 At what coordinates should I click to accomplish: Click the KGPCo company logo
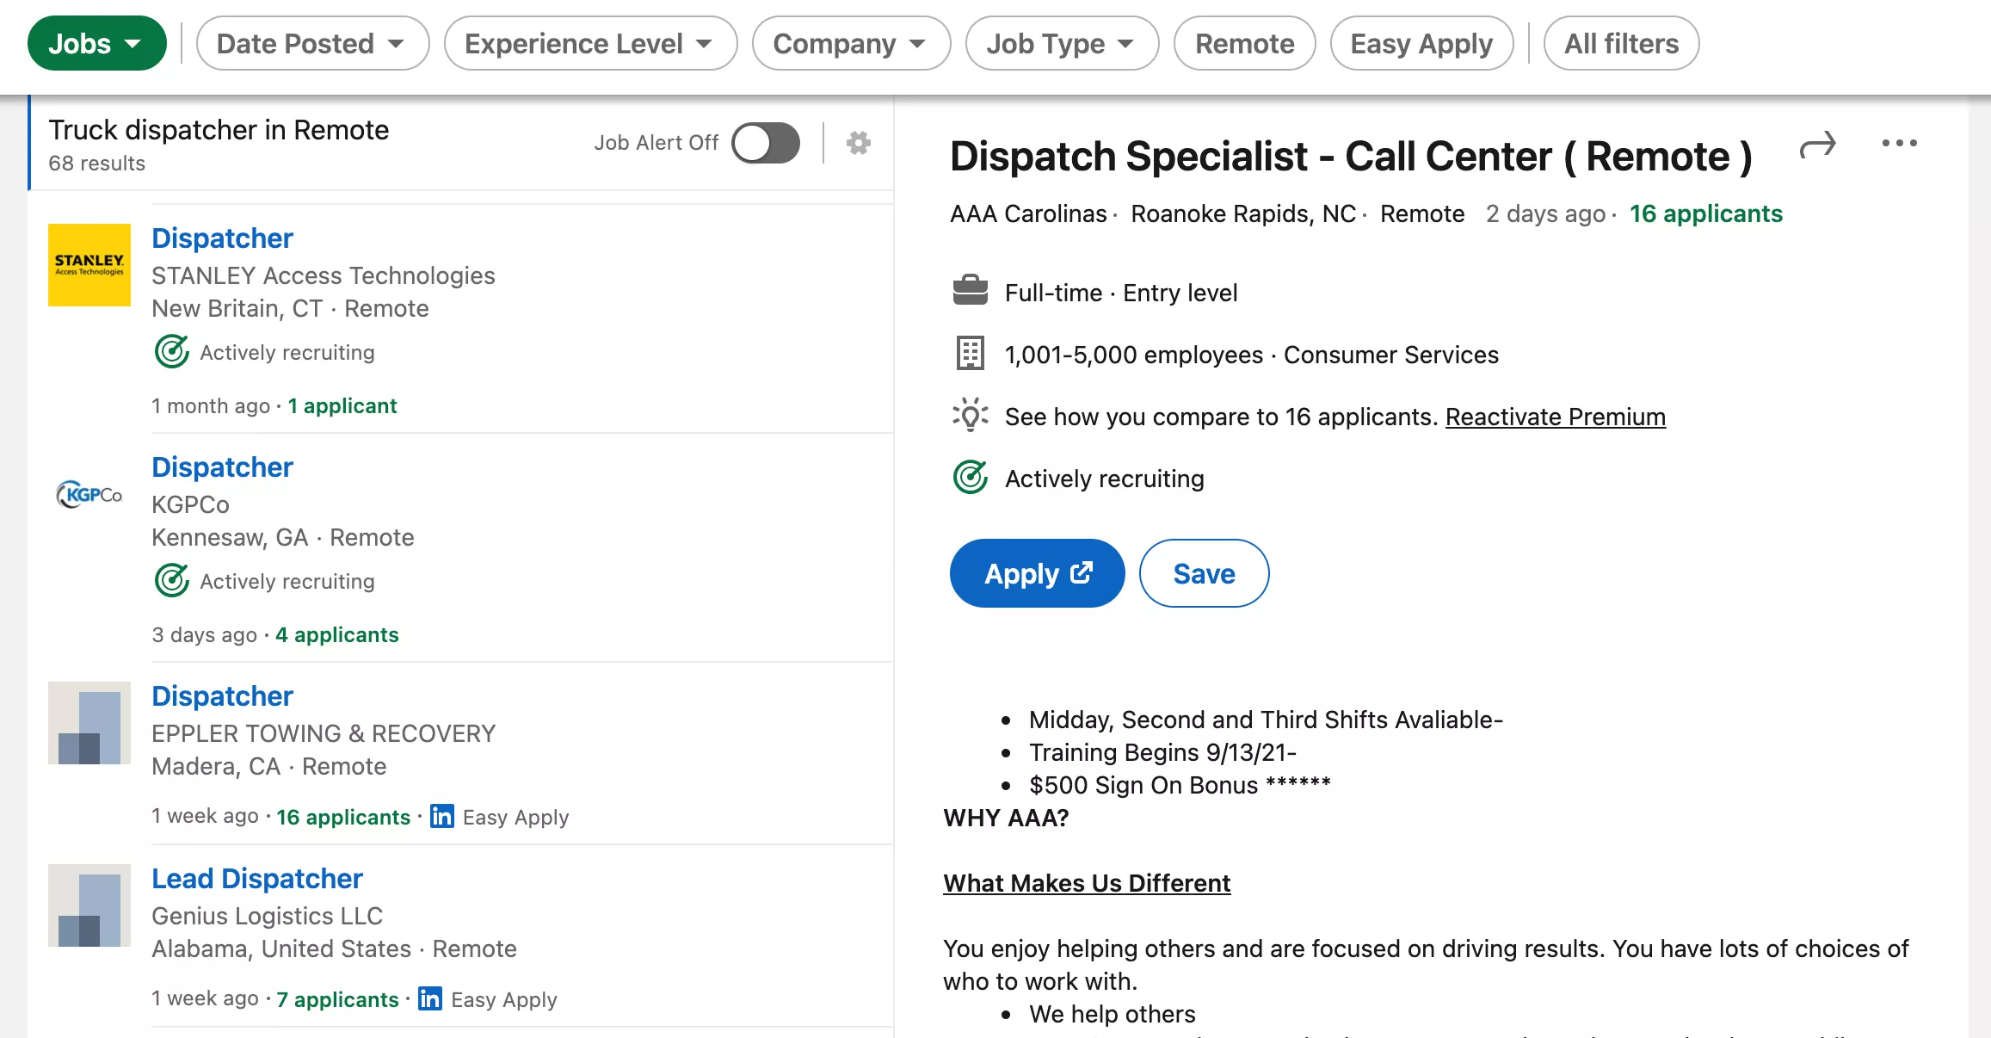89,494
